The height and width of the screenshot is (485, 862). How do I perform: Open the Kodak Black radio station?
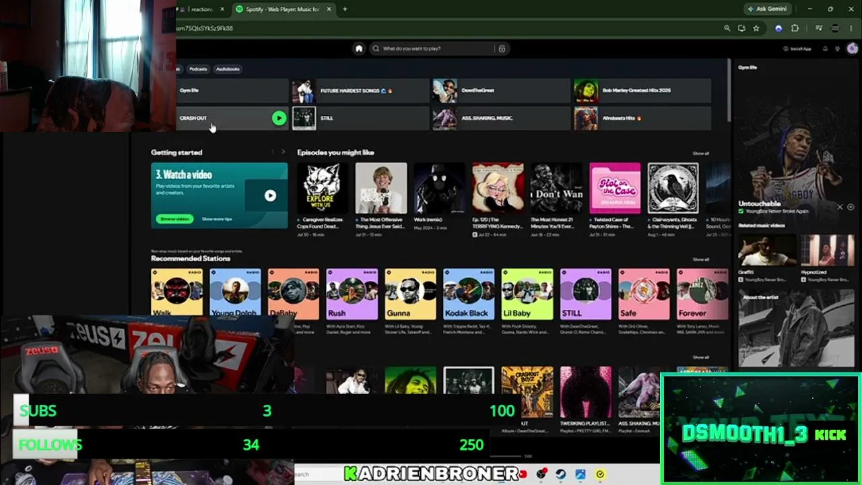point(469,294)
